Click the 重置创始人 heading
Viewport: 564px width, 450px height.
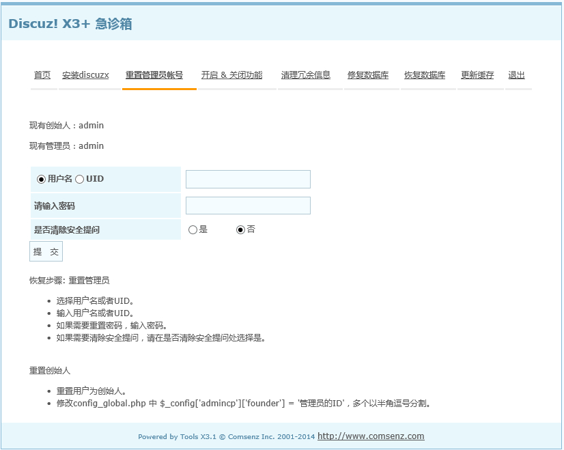click(x=50, y=371)
